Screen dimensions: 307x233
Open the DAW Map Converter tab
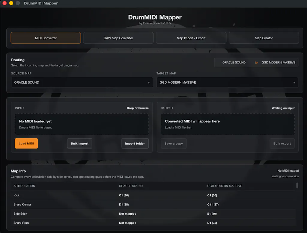click(118, 38)
